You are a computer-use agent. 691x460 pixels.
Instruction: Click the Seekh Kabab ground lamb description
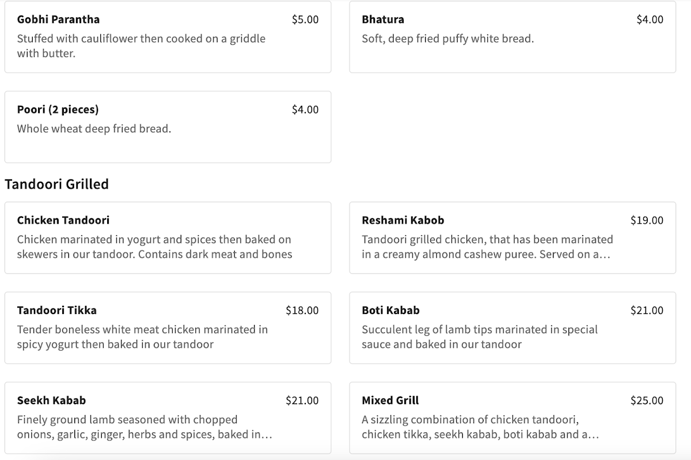144,427
